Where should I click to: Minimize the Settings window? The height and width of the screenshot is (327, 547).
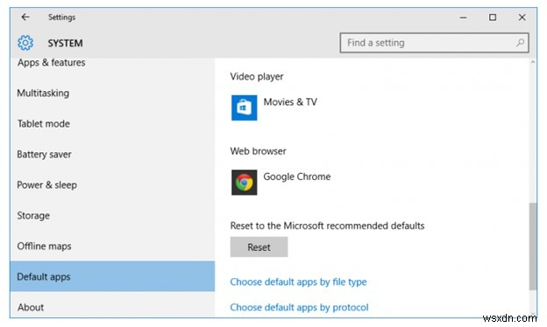[463, 17]
